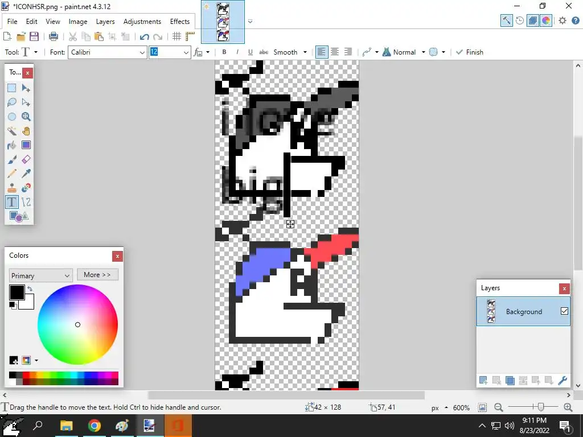
Task: Open layer properties wrench icon
Action: coord(563,380)
